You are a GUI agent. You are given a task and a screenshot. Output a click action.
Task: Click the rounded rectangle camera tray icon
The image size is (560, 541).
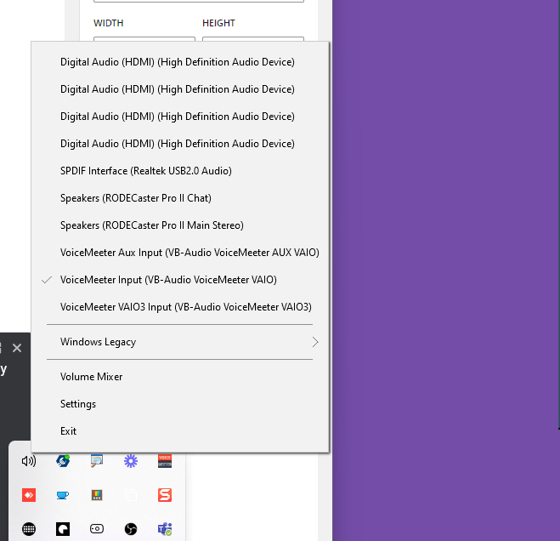coord(97,528)
